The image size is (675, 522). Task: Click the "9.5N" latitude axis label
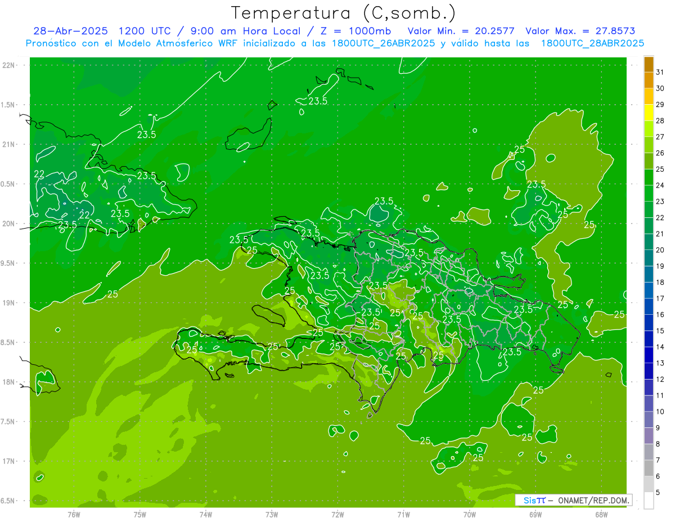(7, 263)
